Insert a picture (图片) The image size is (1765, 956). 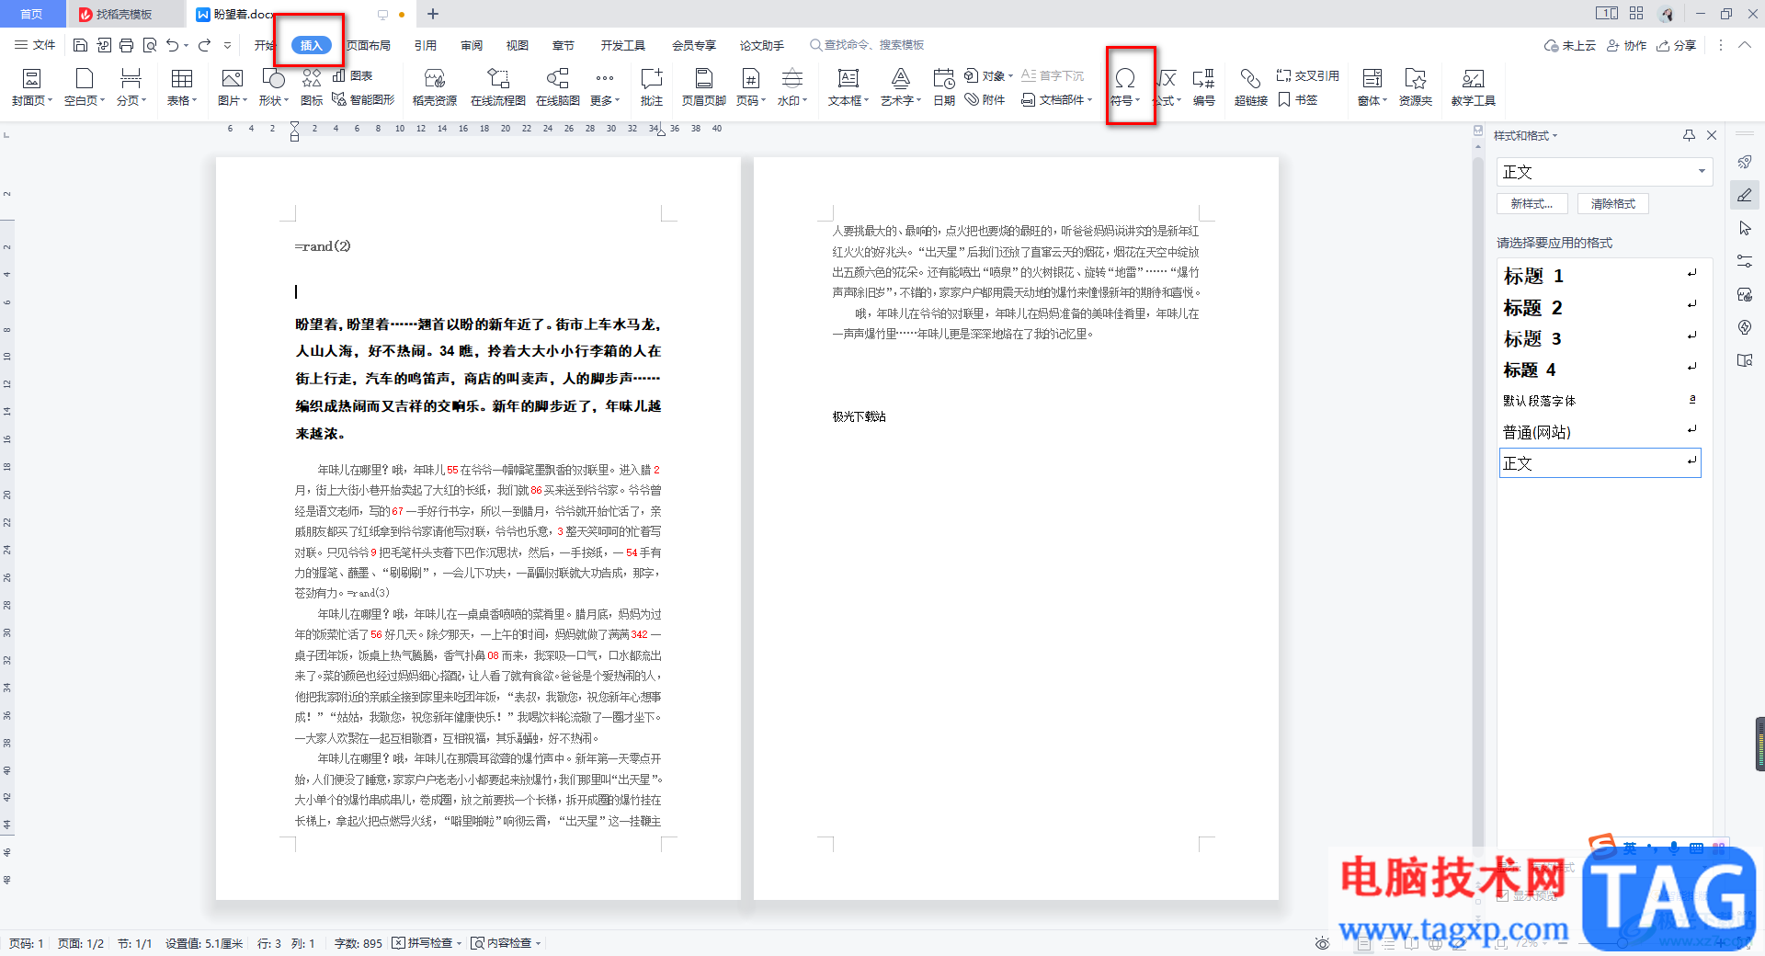coord(232,88)
